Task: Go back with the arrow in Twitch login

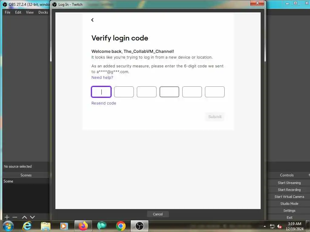Action: 92,20
